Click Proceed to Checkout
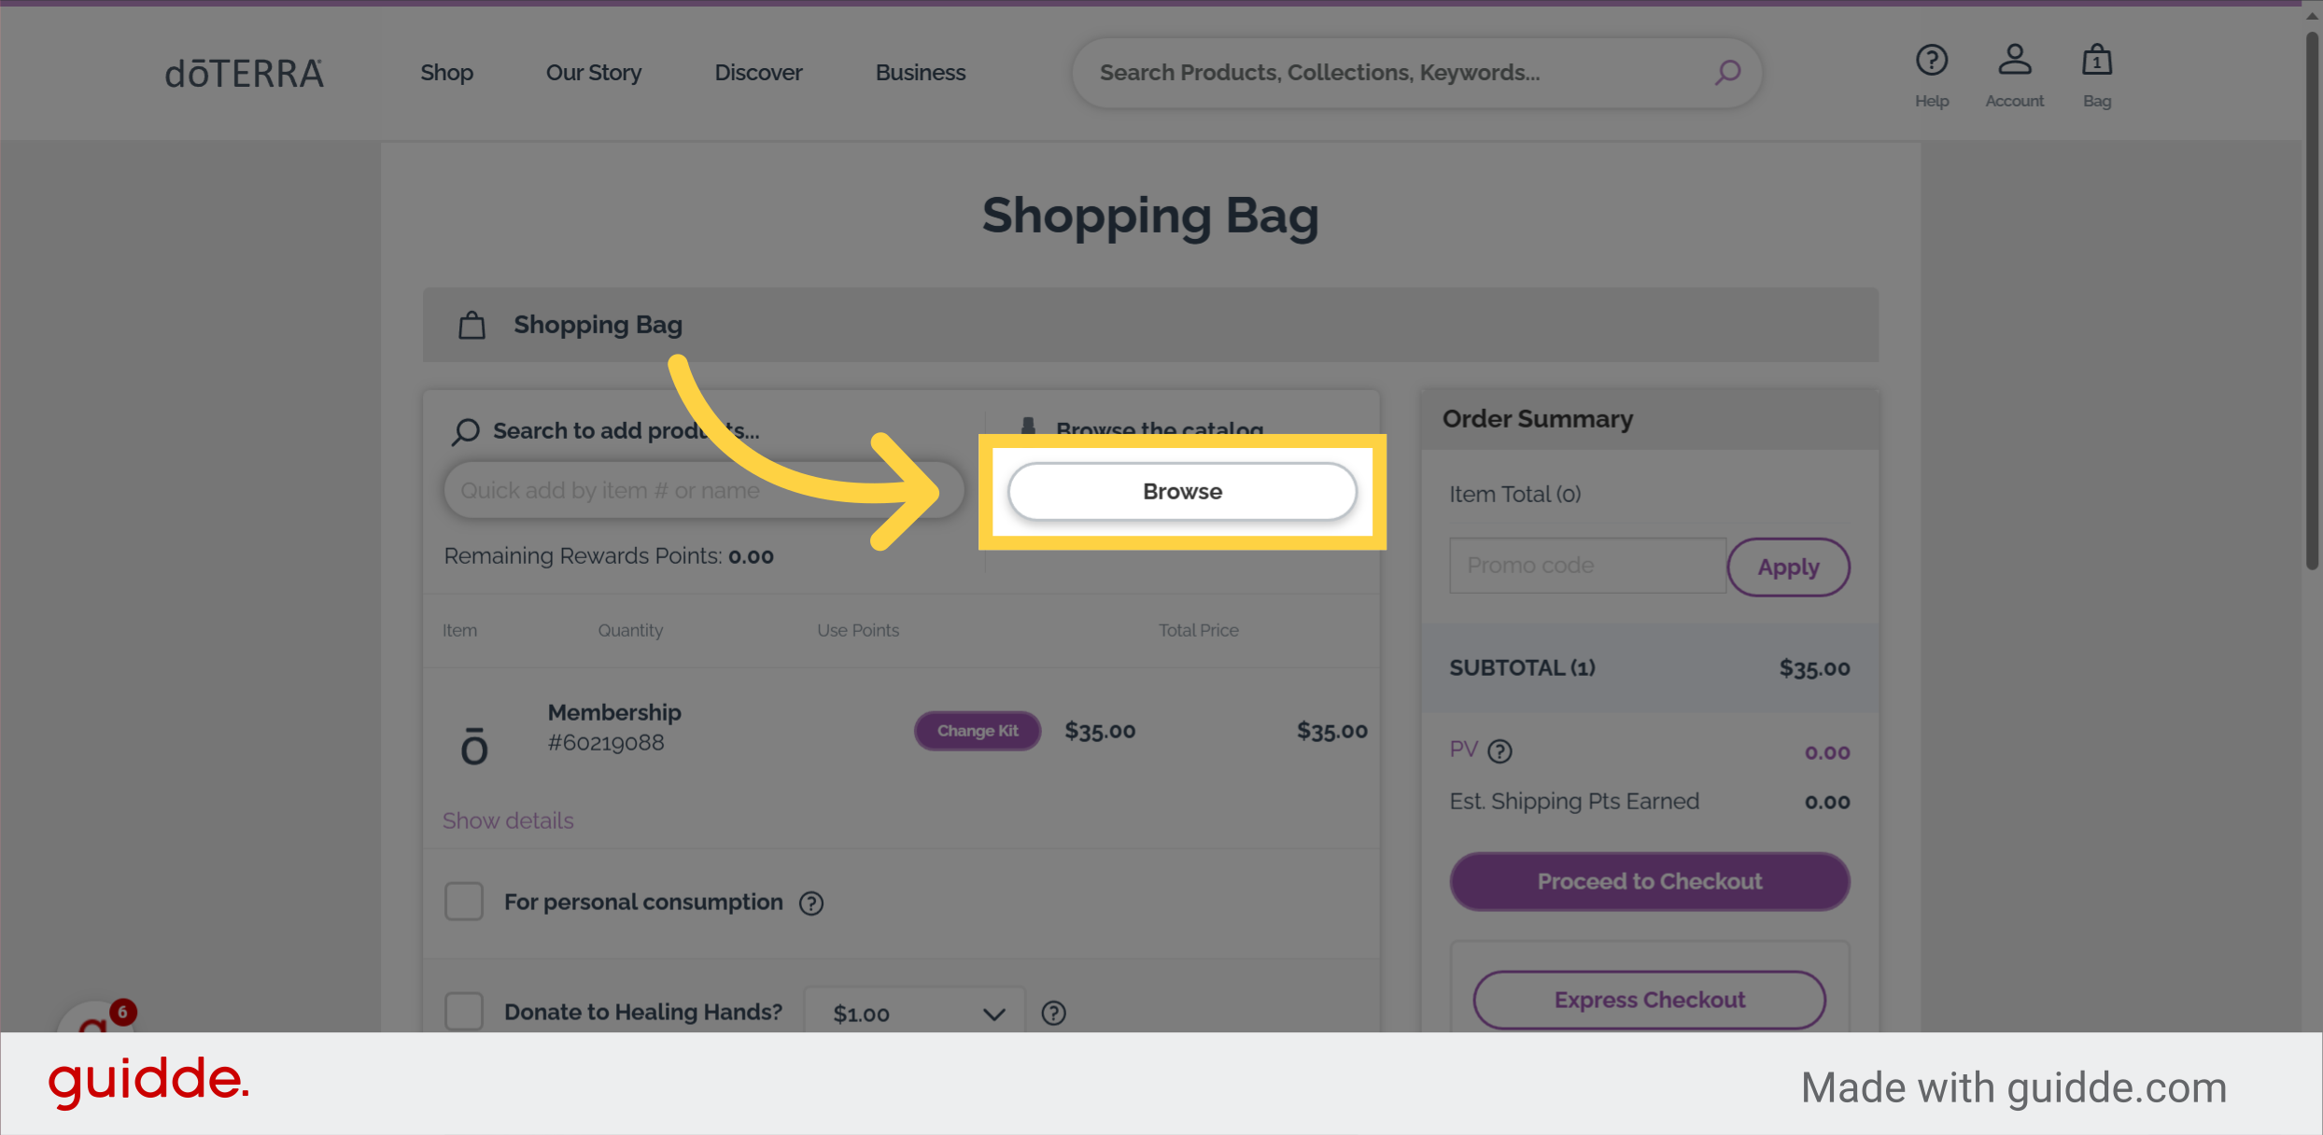Screen dimensions: 2323x1135 [x=1649, y=881]
